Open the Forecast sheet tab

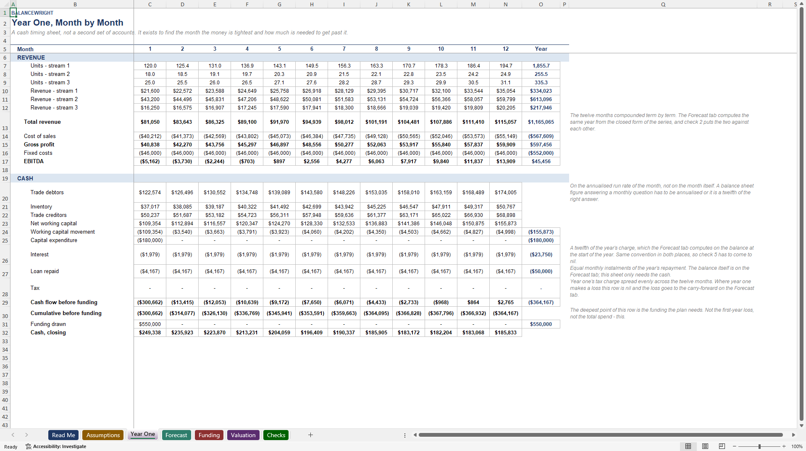[176, 435]
